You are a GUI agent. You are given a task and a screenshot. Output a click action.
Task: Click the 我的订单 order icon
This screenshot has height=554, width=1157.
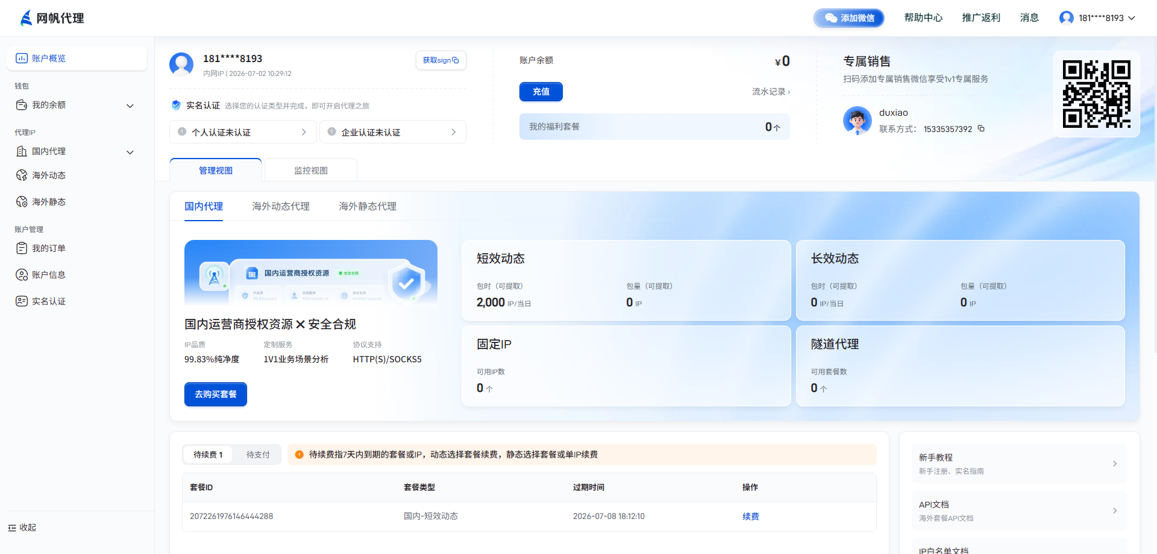(22, 248)
